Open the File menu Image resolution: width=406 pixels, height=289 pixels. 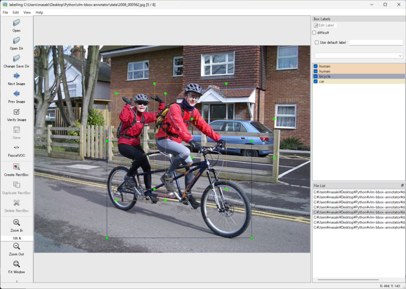pyautogui.click(x=6, y=12)
